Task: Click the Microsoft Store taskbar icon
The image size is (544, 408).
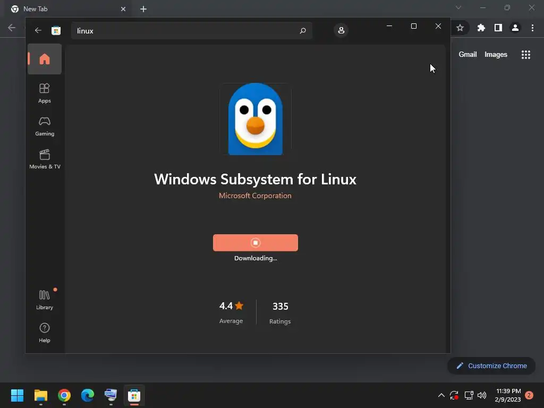Action: (134, 395)
